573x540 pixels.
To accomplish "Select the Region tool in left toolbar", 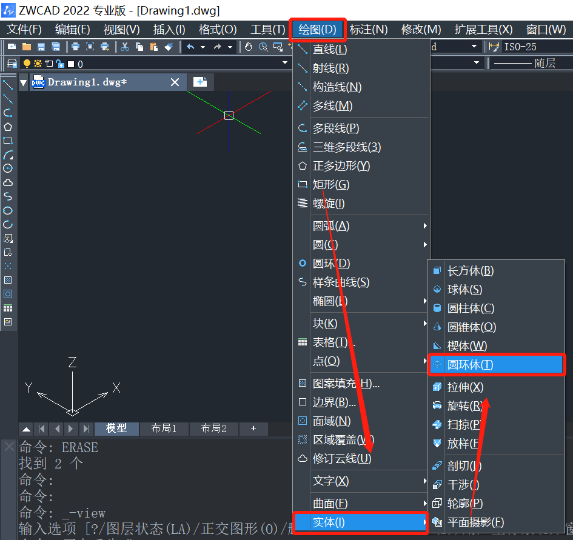I will [x=8, y=294].
